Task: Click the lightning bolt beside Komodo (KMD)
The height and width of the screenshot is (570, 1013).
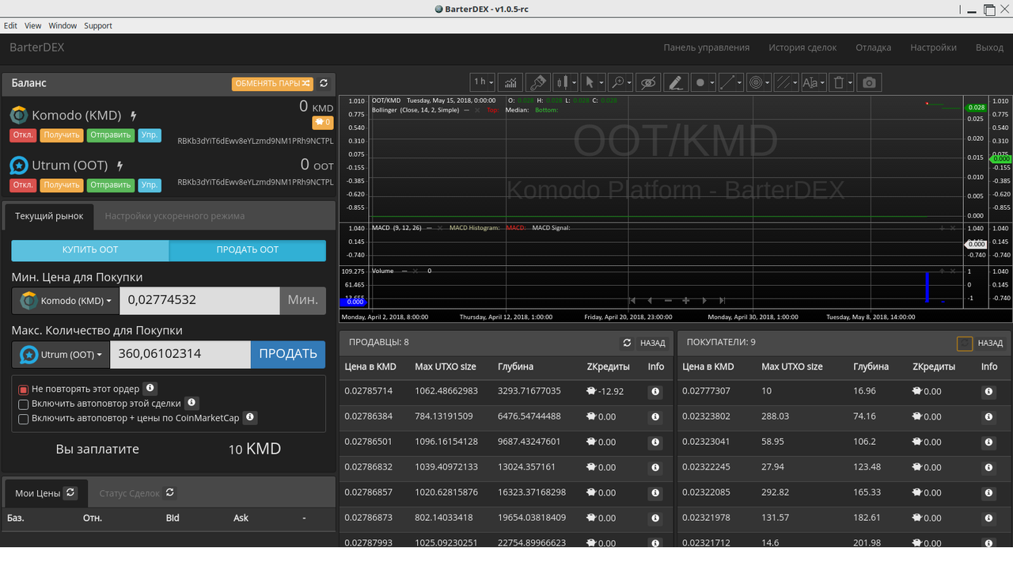Action: click(133, 116)
